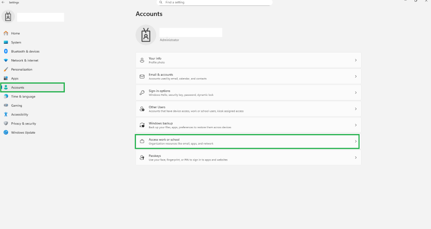Click the Other Users icon
The height and width of the screenshot is (229, 431).
click(x=142, y=109)
